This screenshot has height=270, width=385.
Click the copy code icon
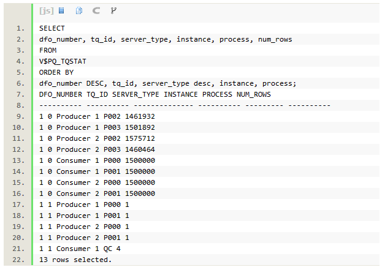click(79, 11)
